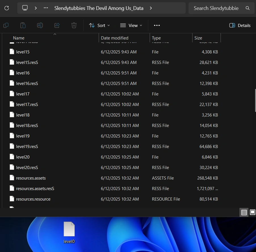Click the Copy icon in toolbar
This screenshot has width=256, height=252.
6,26
